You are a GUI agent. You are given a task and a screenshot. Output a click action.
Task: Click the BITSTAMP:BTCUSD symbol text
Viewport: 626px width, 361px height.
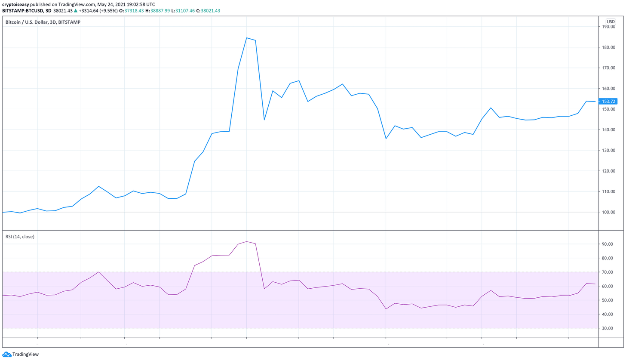[23, 11]
